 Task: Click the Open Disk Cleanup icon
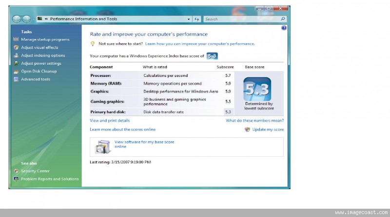pyautogui.click(x=16, y=72)
